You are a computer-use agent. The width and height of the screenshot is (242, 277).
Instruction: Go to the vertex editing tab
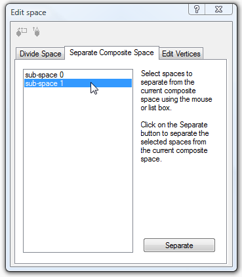181,54
